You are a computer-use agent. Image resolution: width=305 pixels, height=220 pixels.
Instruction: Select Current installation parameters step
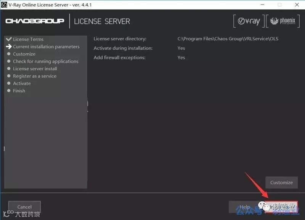[x=46, y=47]
